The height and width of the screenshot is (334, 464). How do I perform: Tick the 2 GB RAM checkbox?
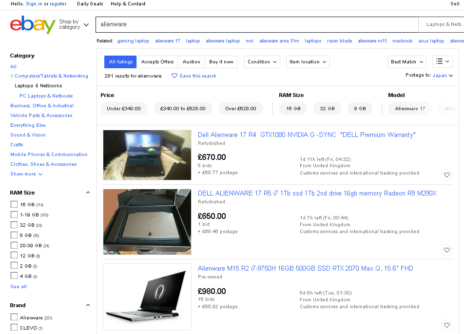(14, 266)
